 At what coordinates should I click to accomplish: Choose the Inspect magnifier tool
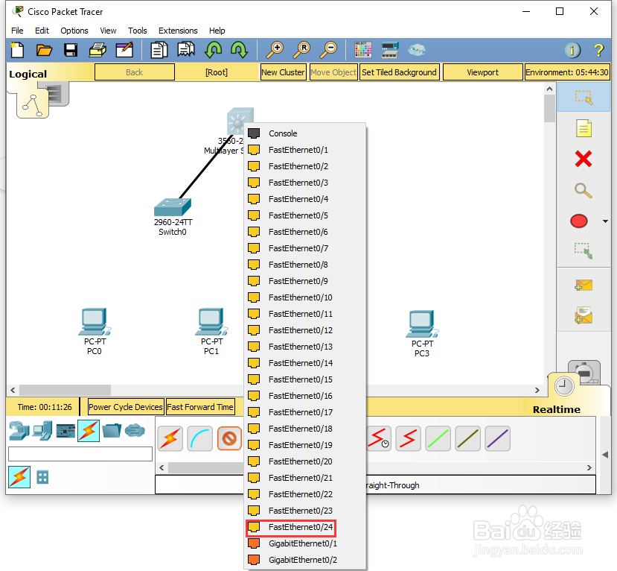(584, 190)
